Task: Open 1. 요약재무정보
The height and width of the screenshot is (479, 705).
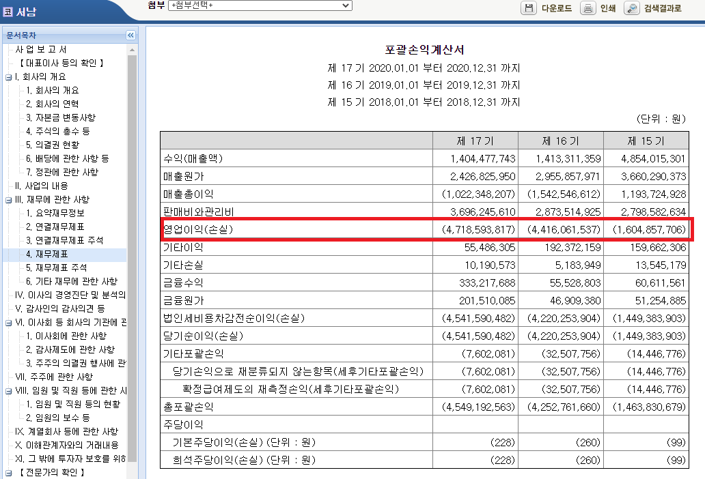Action: point(55,213)
